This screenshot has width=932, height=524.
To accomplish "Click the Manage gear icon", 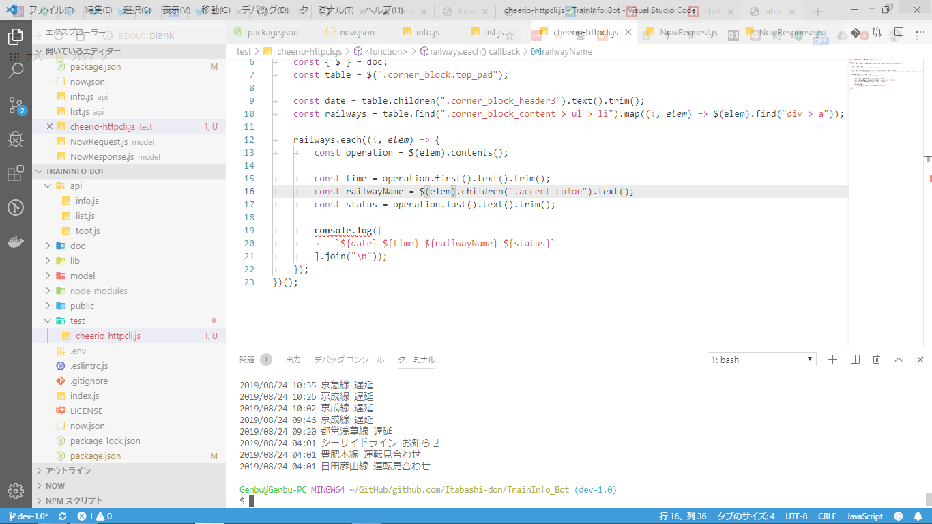I will click(x=16, y=491).
